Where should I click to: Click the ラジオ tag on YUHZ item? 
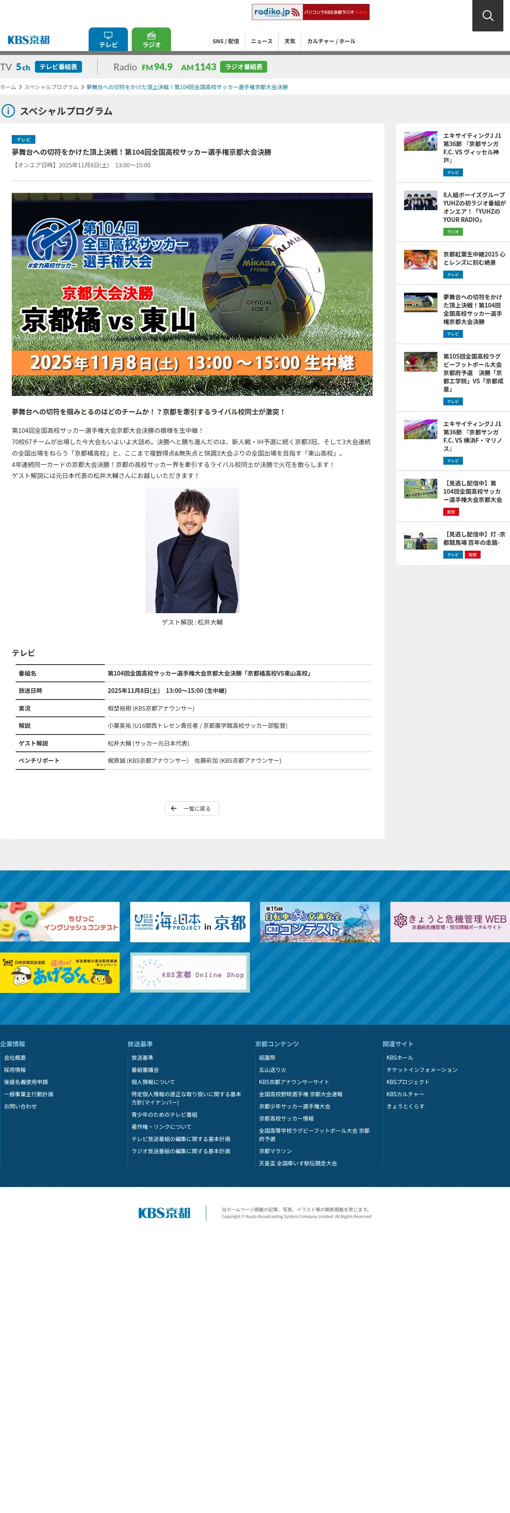(452, 231)
